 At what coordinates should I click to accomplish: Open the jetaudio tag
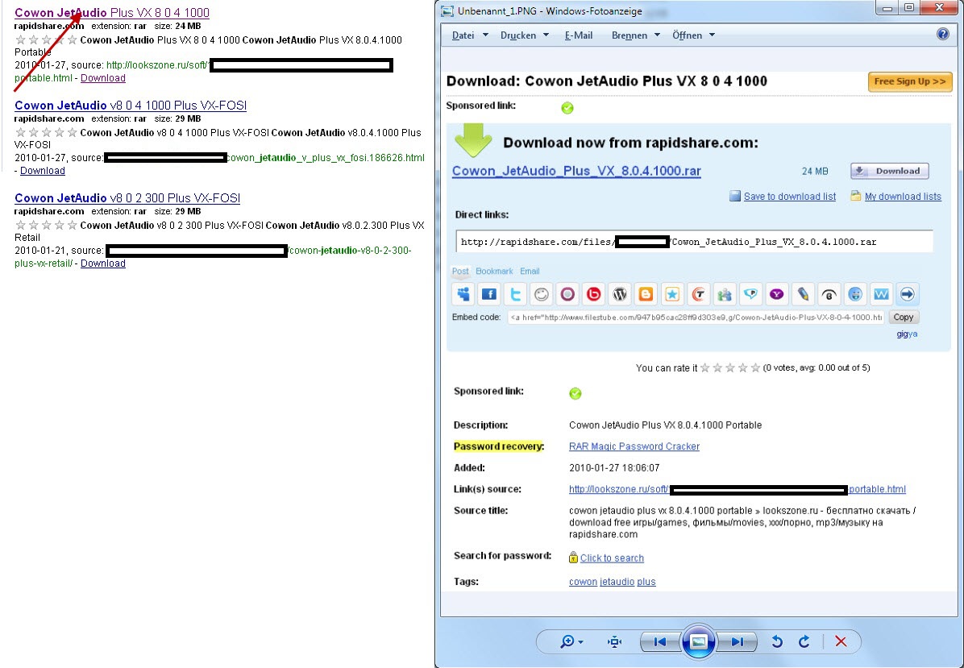pos(617,581)
